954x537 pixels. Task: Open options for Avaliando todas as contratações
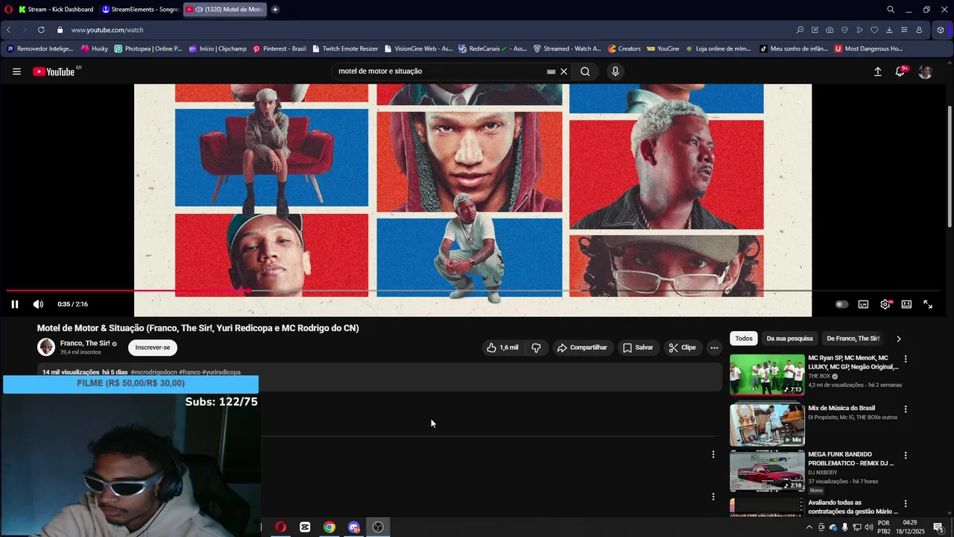[x=906, y=504]
